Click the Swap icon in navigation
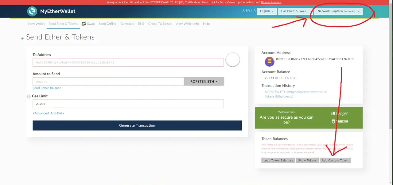The height and width of the screenshot is (185, 393). coord(84,24)
